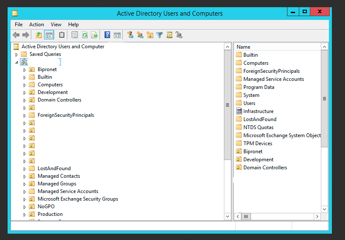Click the Up one level folder icon
Viewport: 345px width, 240px height.
click(39, 35)
